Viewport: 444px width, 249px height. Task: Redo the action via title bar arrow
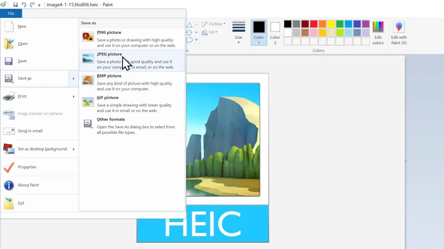32,5
